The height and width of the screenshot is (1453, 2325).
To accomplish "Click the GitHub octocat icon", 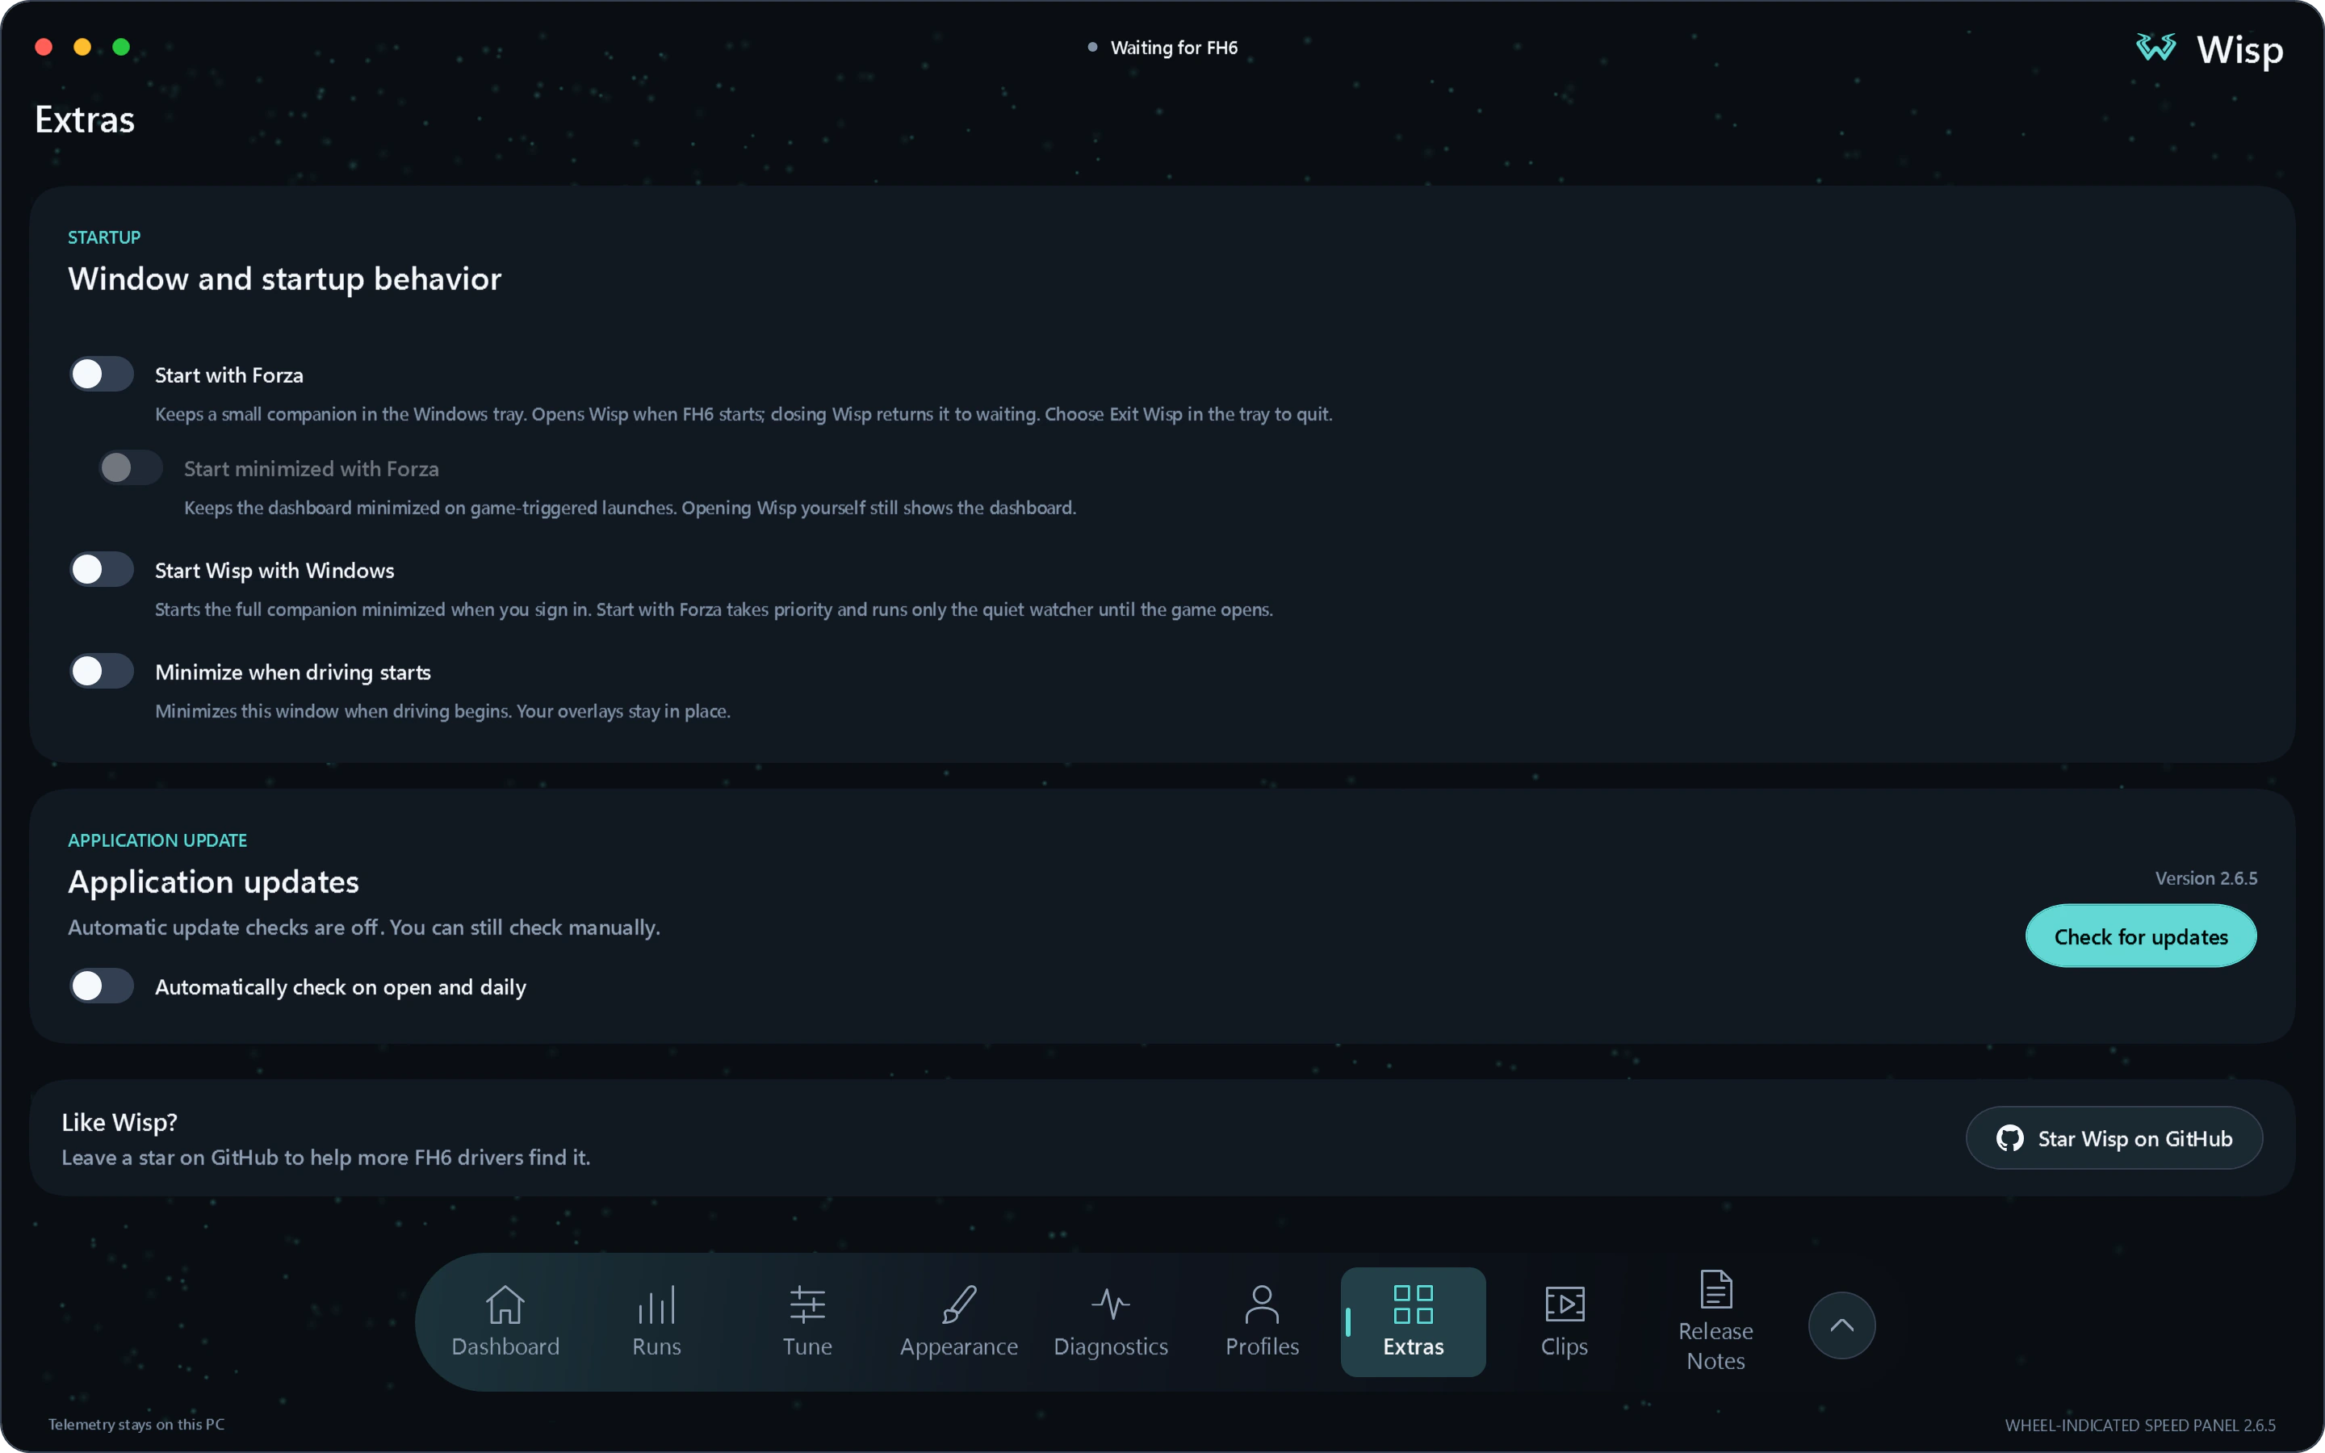I will pos(2009,1138).
